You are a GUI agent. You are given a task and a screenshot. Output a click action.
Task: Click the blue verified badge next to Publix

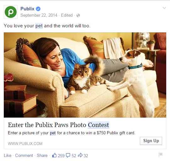click(x=38, y=9)
